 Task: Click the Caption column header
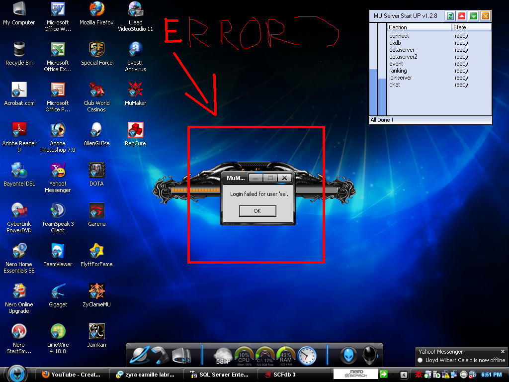tap(419, 27)
